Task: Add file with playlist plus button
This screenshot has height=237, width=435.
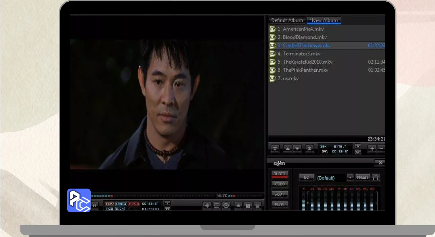Action: click(x=372, y=149)
